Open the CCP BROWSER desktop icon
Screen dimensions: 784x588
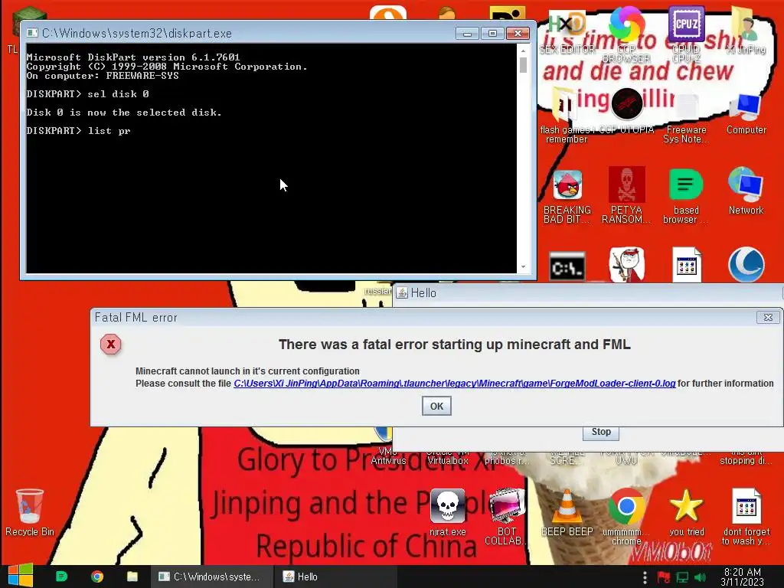pos(626,33)
